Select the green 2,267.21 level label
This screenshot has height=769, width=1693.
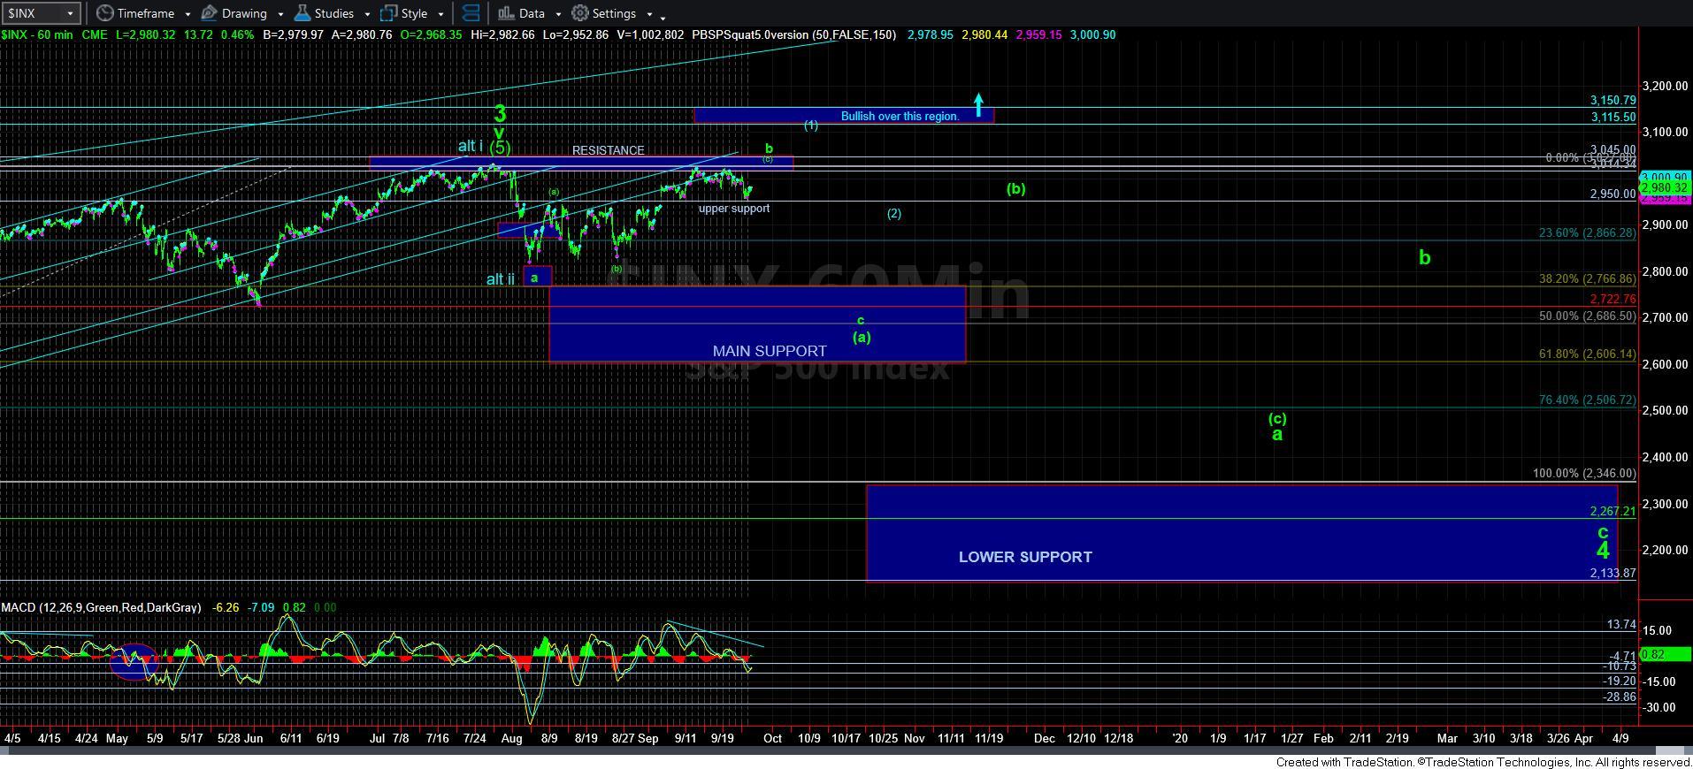(x=1613, y=512)
